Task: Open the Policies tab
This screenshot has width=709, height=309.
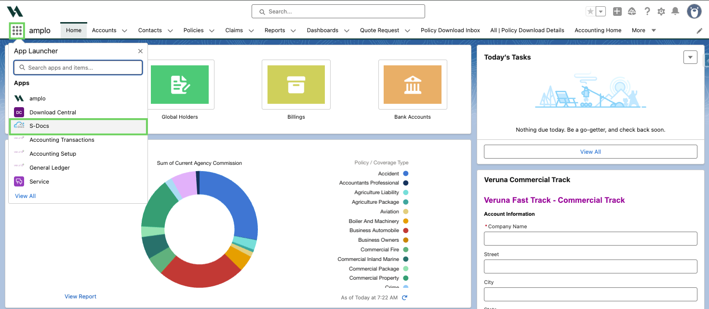Action: click(193, 30)
